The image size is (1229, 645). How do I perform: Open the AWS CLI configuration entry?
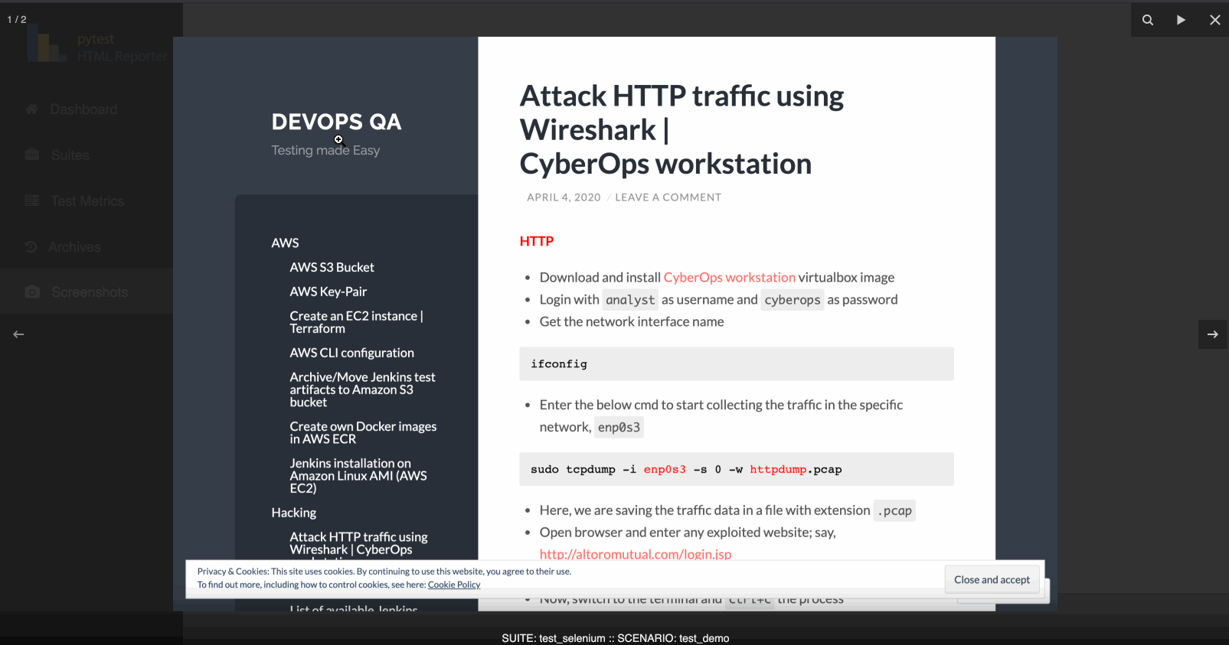[x=351, y=353]
